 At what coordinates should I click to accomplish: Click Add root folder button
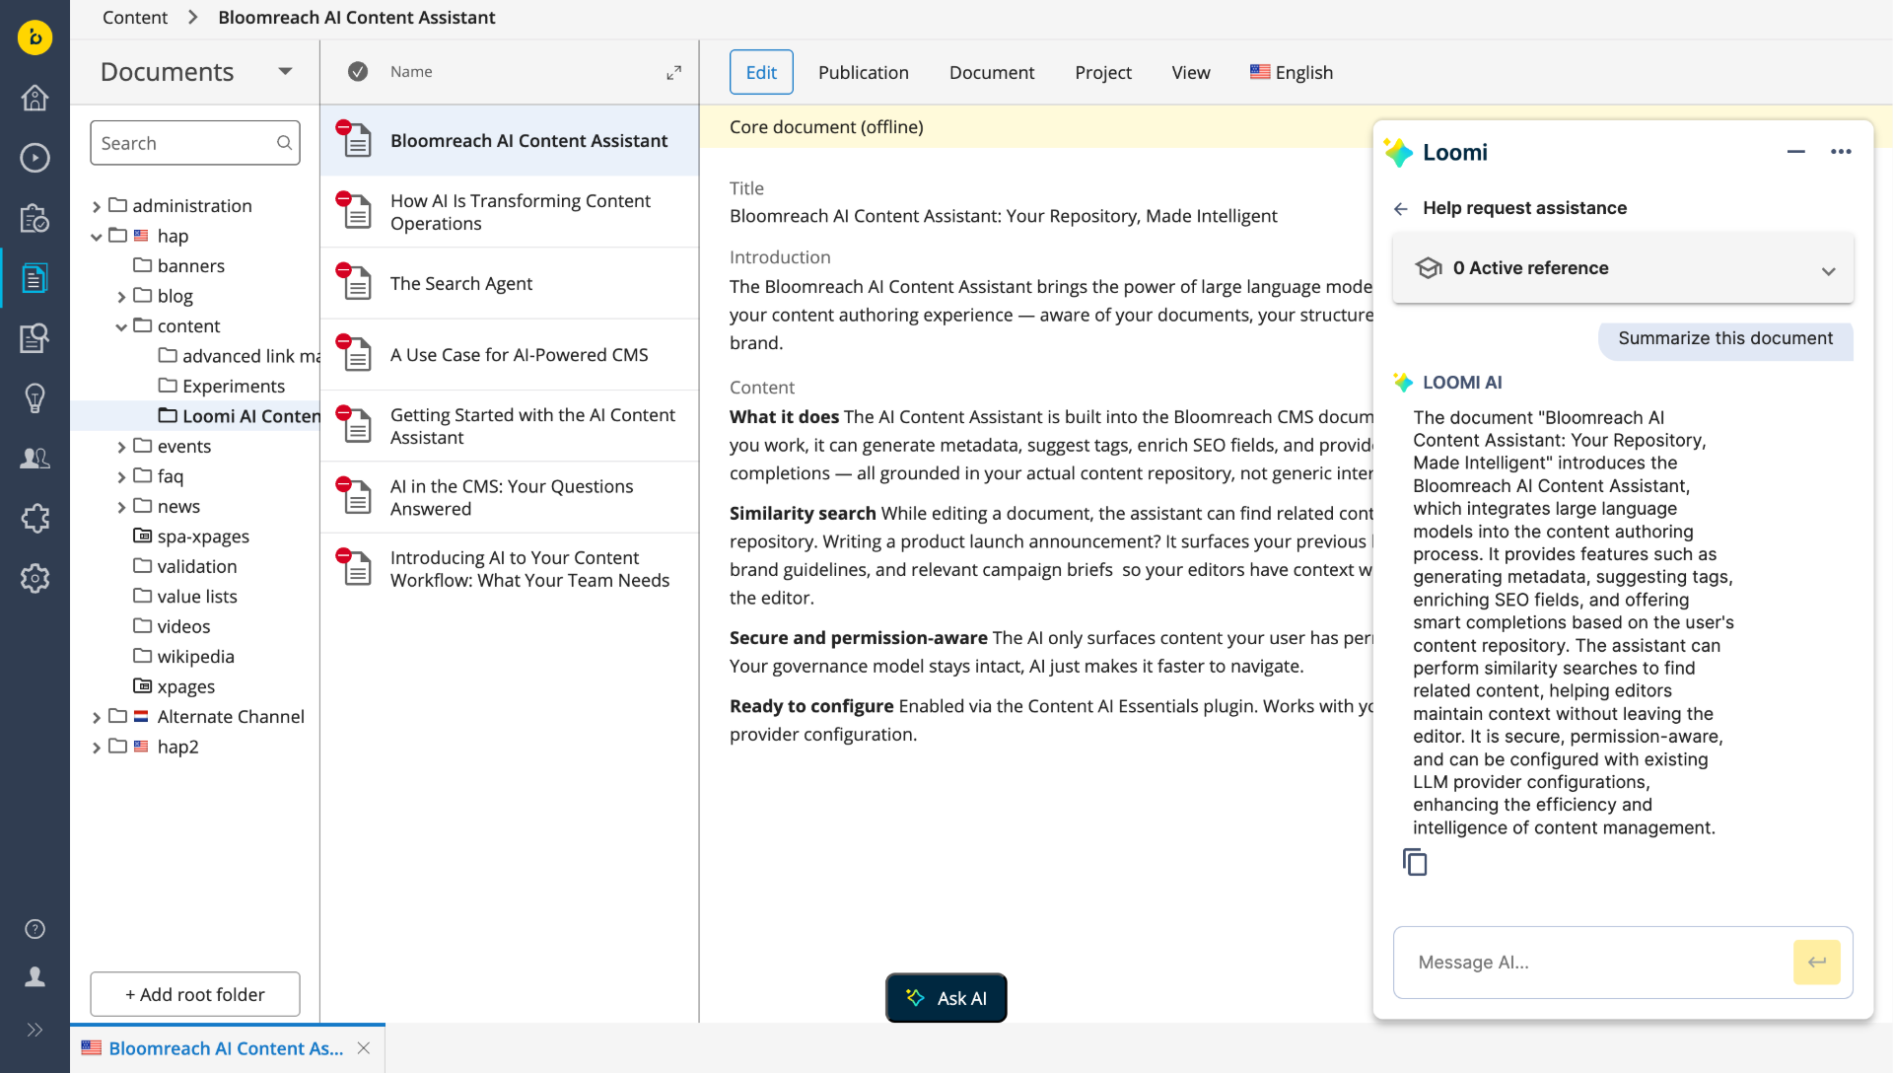coord(195,994)
